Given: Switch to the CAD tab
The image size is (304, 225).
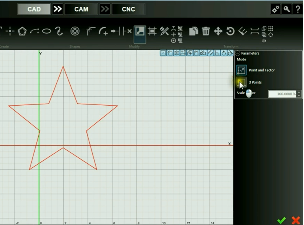Looking at the screenshot, I should [x=34, y=9].
